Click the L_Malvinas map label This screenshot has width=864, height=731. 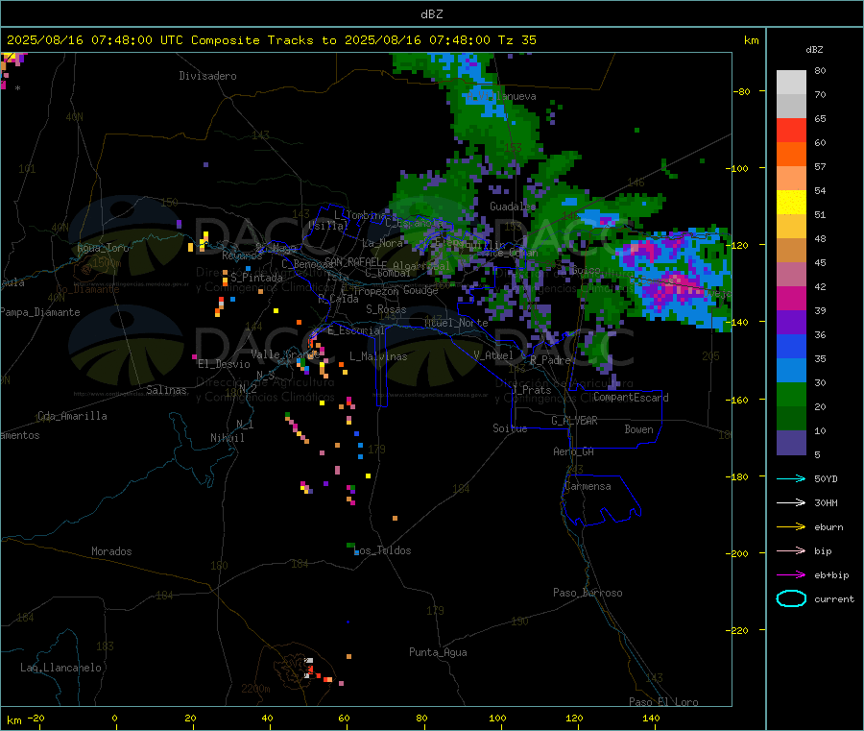(378, 356)
